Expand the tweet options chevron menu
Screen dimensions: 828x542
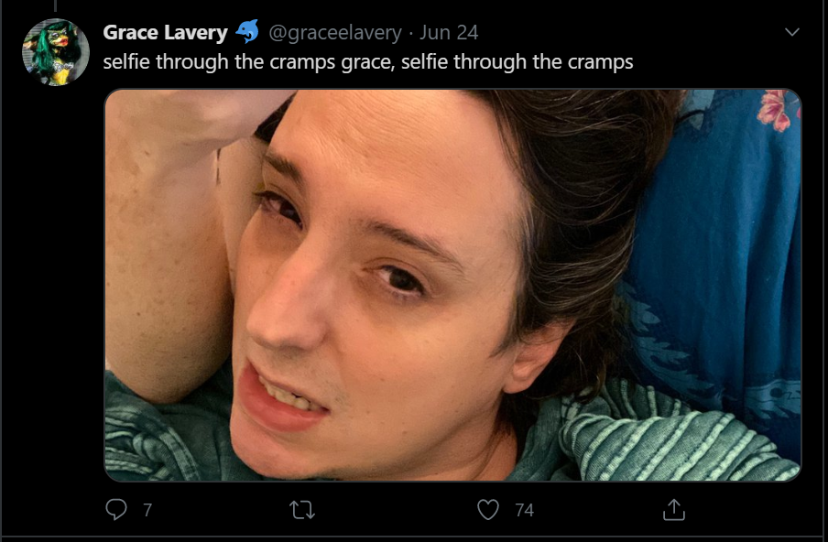[x=792, y=32]
